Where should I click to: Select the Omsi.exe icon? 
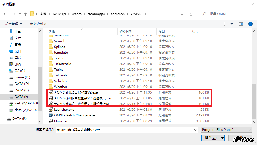tap(51, 121)
